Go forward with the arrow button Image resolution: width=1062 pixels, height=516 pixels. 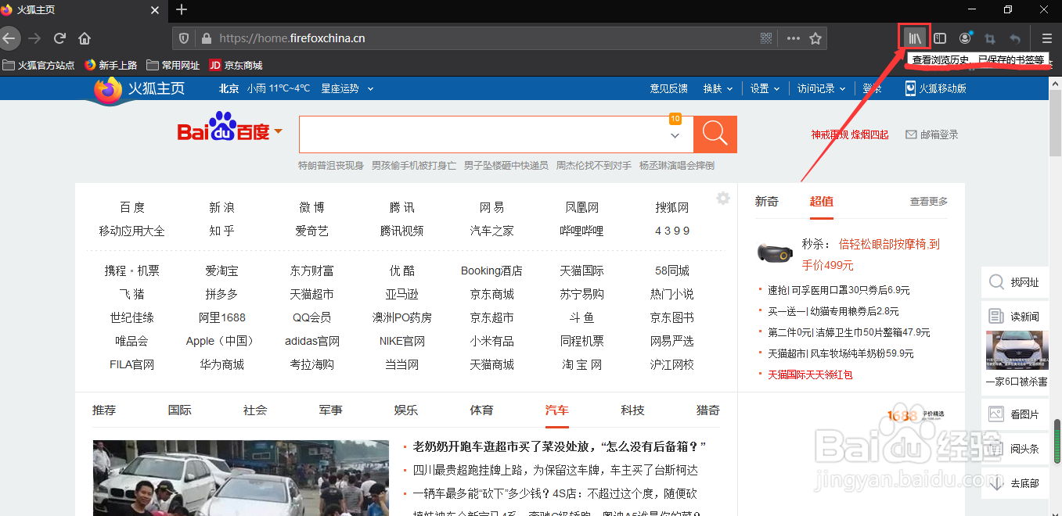click(x=34, y=38)
